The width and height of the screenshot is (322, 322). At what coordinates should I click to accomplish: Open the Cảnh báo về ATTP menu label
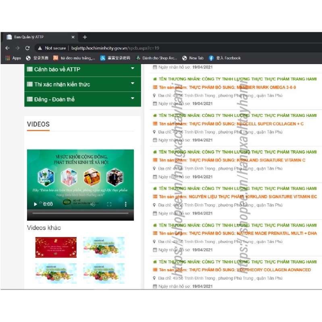pos(57,69)
